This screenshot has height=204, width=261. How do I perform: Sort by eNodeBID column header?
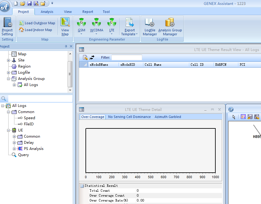(131, 65)
